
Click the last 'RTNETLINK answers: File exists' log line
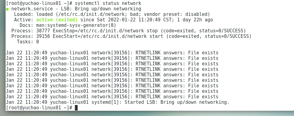click(112, 97)
